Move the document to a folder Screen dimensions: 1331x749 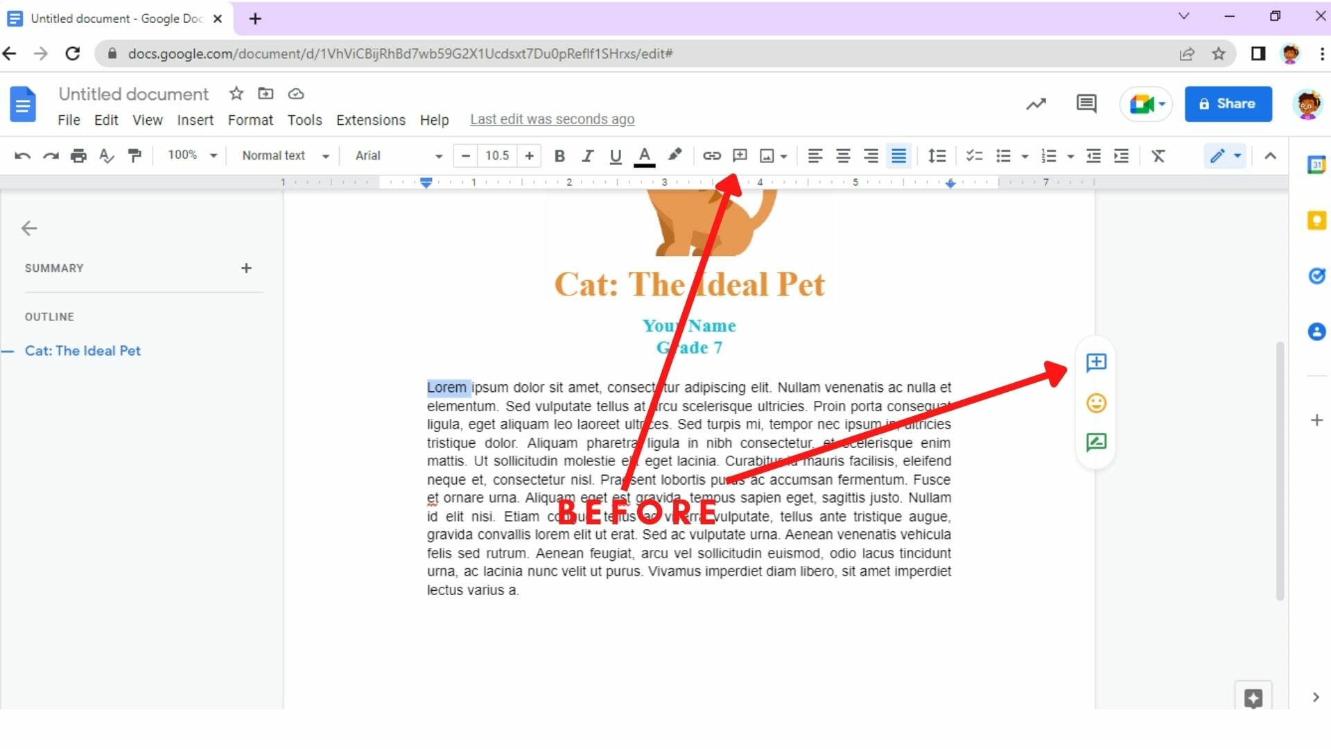(x=266, y=94)
